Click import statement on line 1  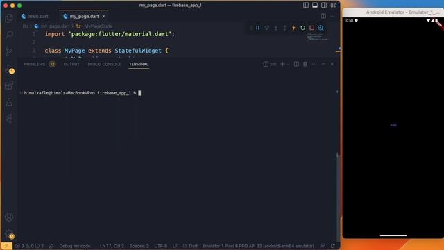[x=110, y=34]
